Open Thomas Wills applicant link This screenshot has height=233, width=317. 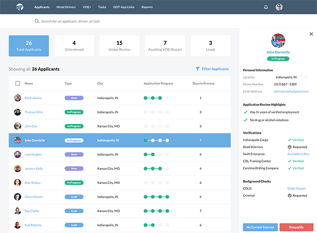pos(34,112)
